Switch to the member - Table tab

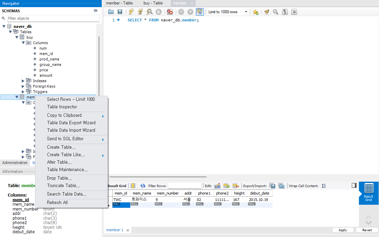pos(119,3)
